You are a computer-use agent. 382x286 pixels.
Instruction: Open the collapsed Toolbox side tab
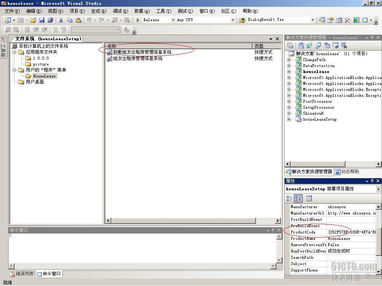(x=3, y=47)
